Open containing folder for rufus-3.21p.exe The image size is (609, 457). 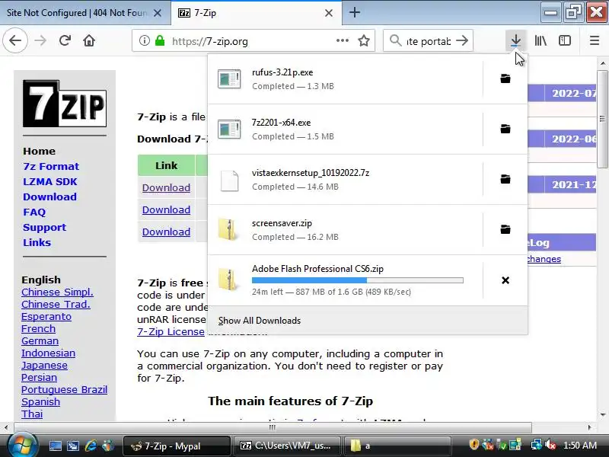coord(505,79)
